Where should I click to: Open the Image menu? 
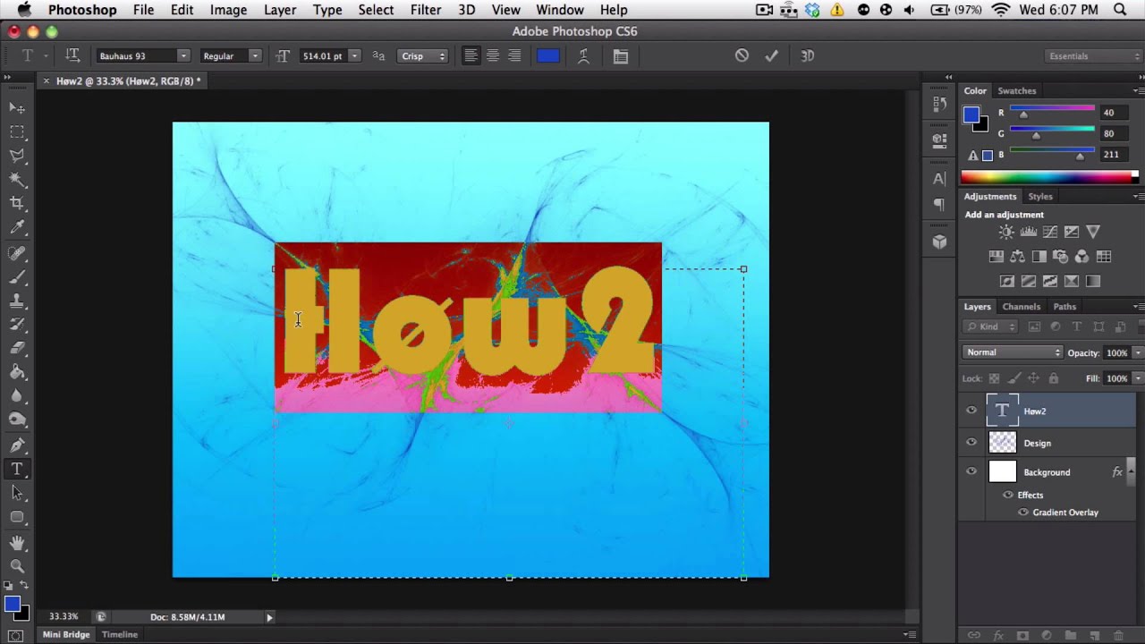(x=228, y=10)
